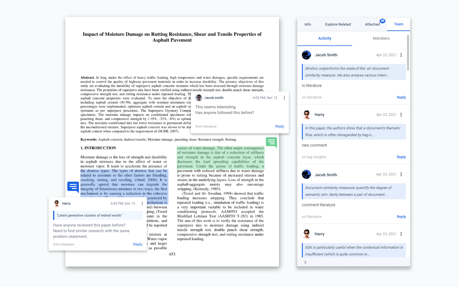Click the activity panel scrollbar

[408, 53]
